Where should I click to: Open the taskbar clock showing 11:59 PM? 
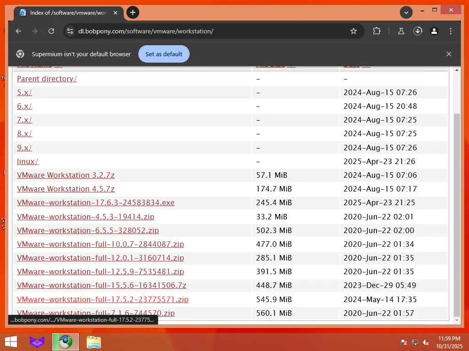tap(449, 342)
